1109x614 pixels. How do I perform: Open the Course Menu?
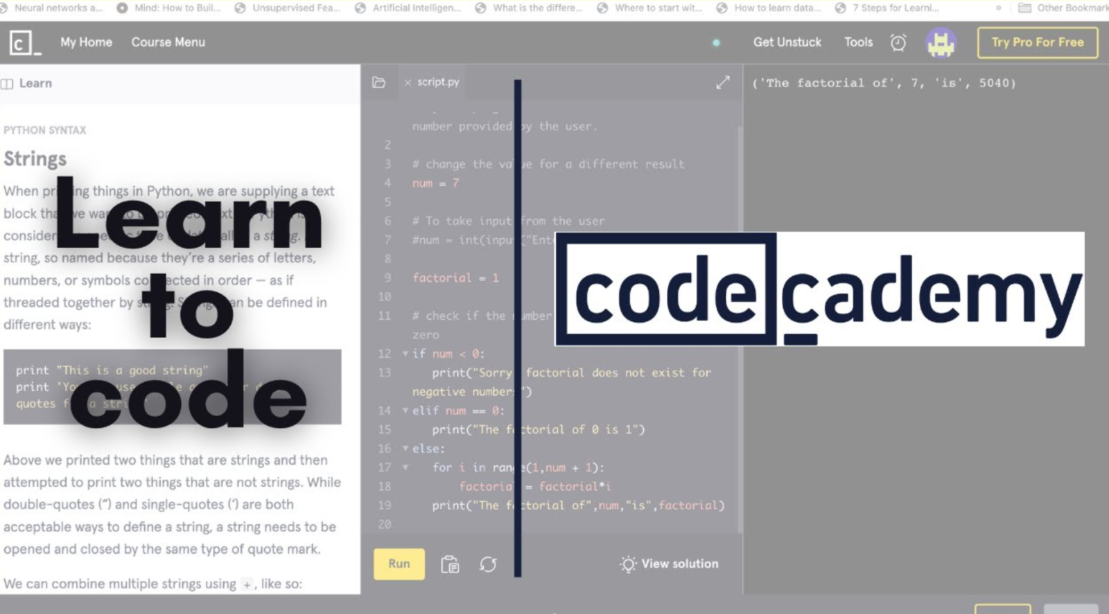tap(168, 42)
